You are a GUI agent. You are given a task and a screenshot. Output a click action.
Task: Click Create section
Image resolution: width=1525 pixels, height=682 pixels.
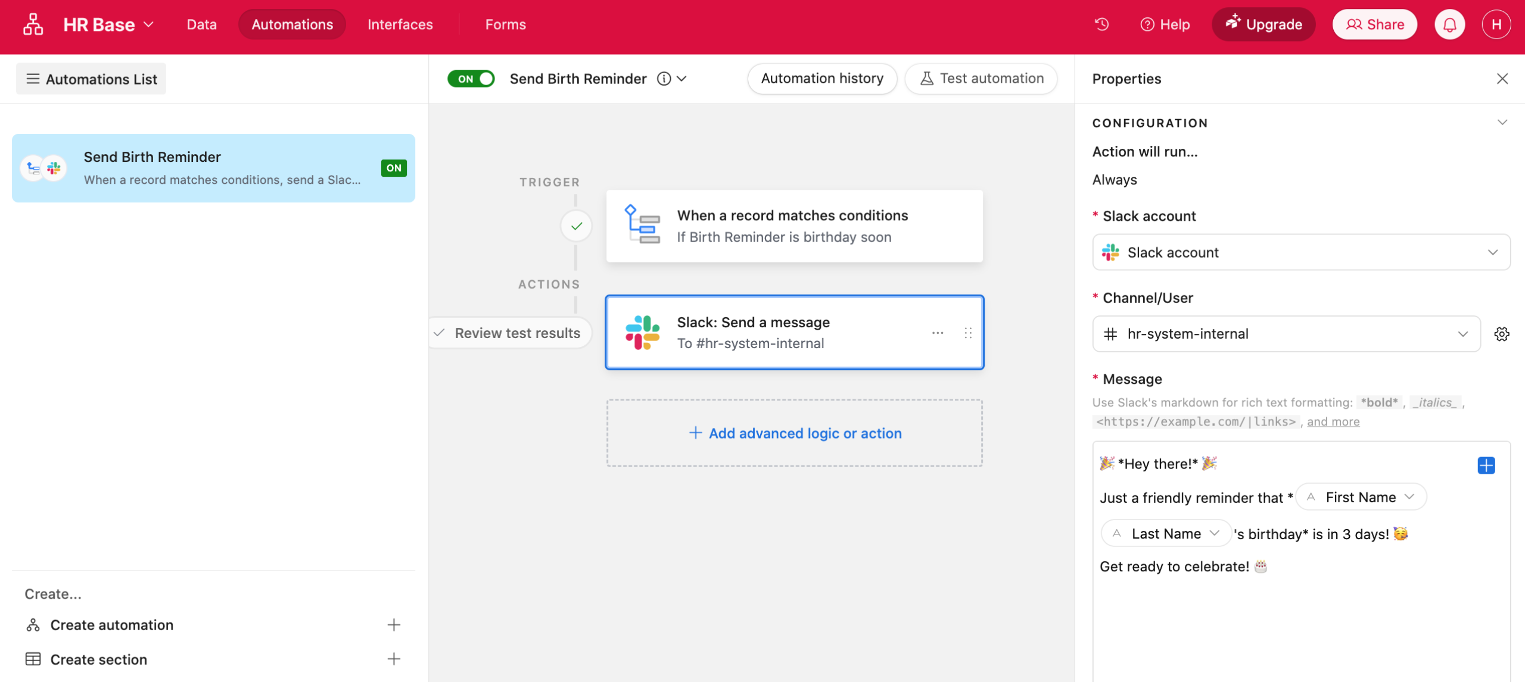(x=99, y=659)
